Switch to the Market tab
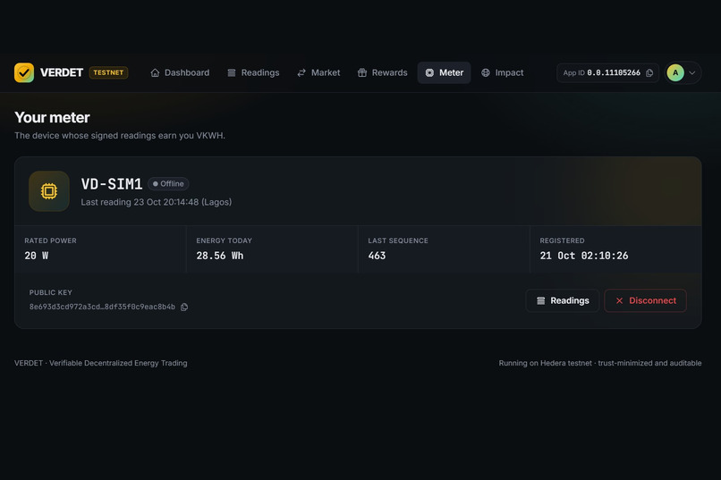 (x=318, y=72)
